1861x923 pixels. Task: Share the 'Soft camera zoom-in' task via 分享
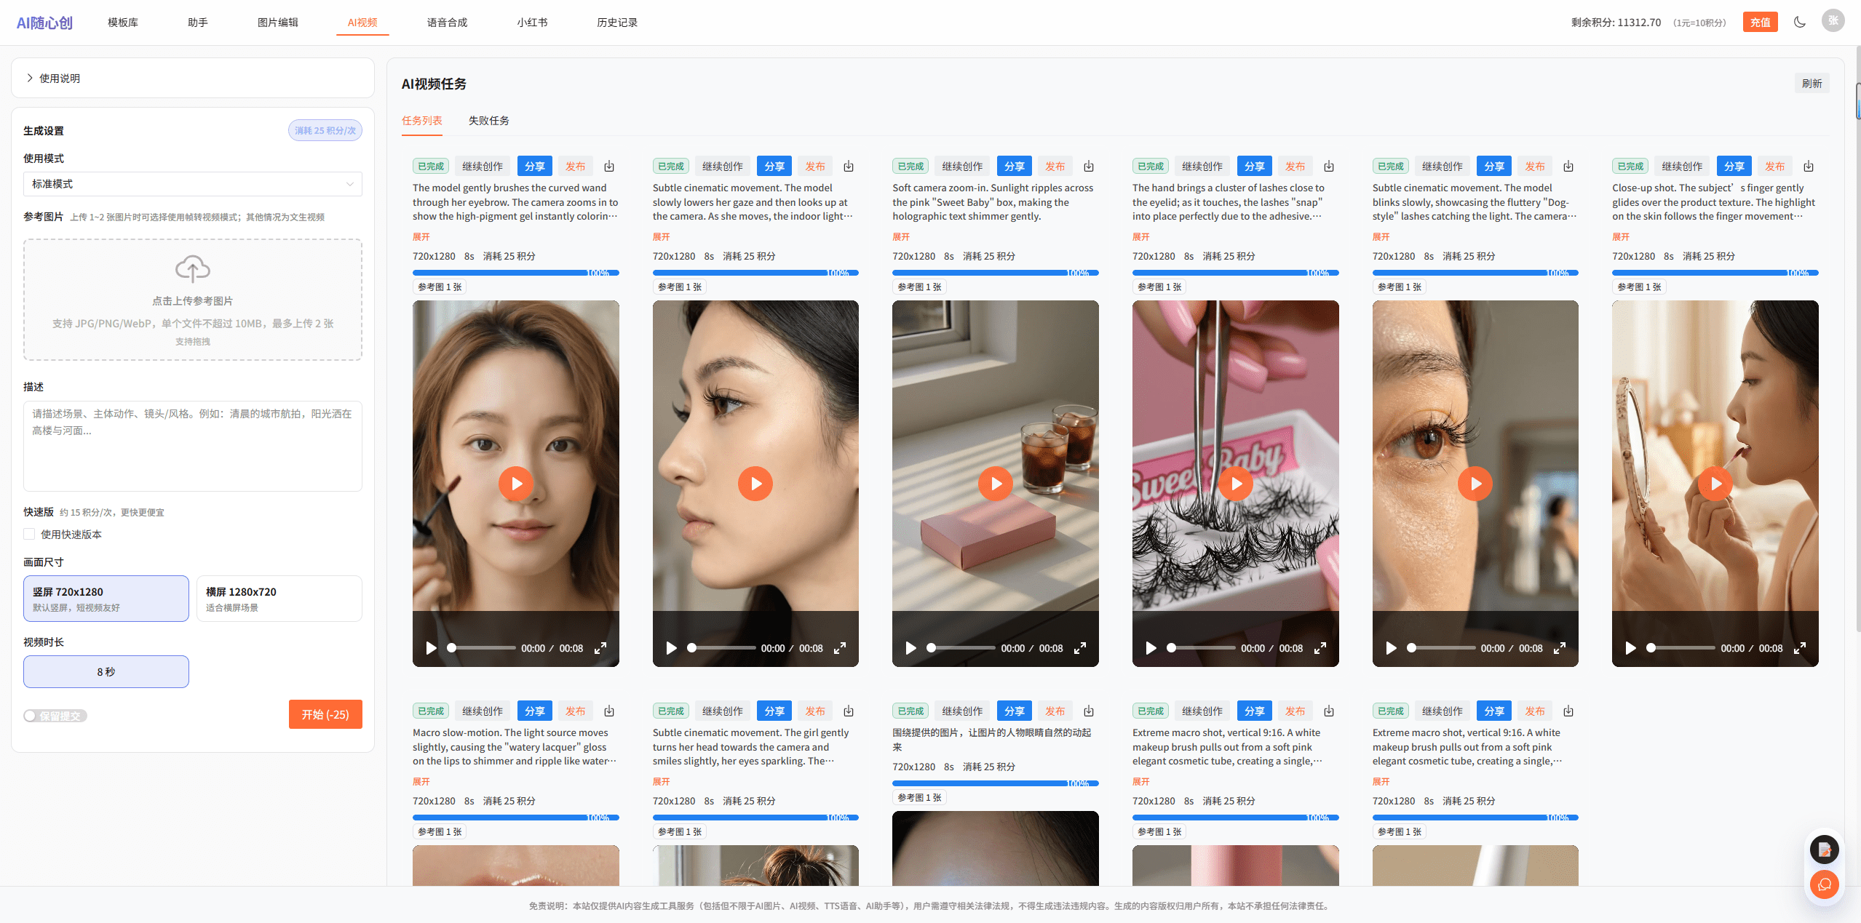(x=1015, y=167)
